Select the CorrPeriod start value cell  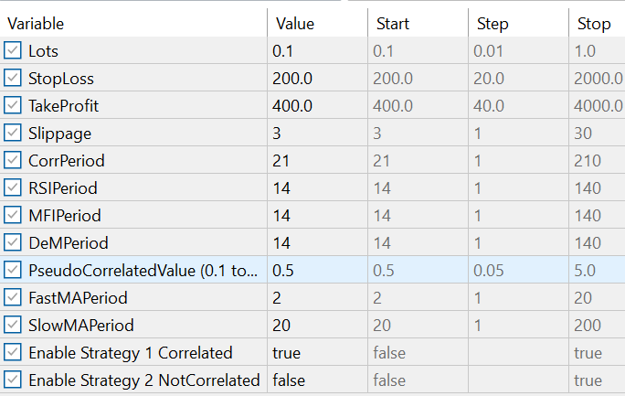[x=416, y=161]
